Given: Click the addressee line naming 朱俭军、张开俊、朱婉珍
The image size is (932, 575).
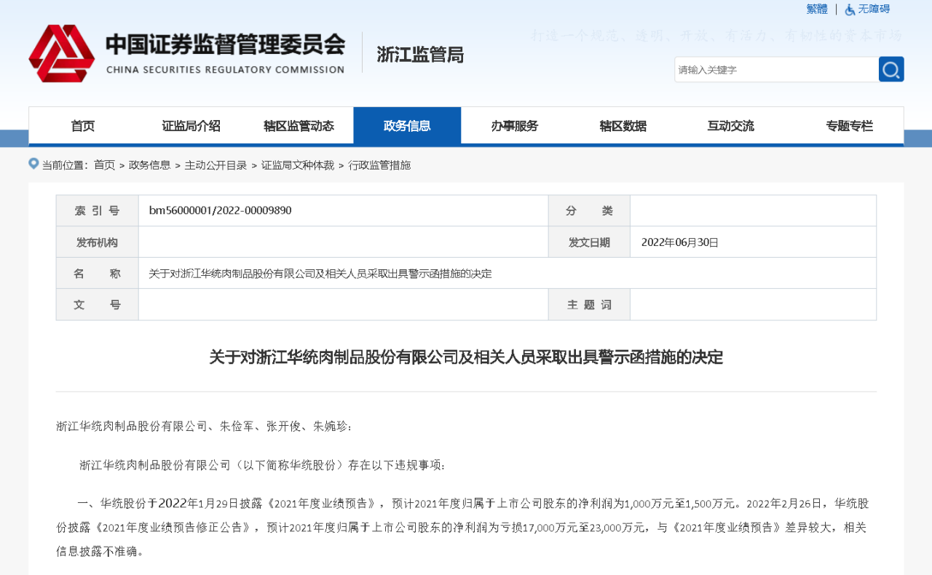Looking at the screenshot, I should pyautogui.click(x=205, y=426).
